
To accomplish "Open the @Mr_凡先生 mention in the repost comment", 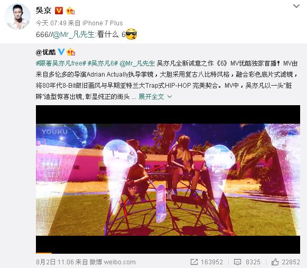I will click(74, 34).
